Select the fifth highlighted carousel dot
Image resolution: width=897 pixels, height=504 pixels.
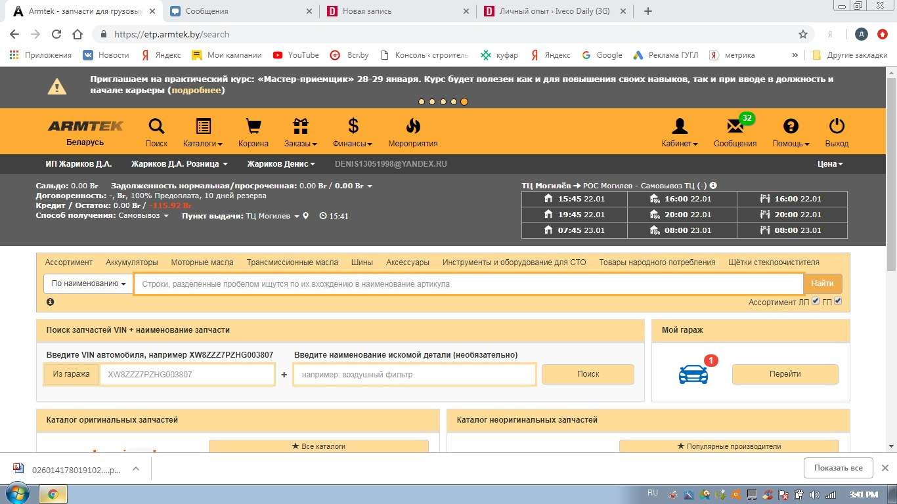(464, 102)
